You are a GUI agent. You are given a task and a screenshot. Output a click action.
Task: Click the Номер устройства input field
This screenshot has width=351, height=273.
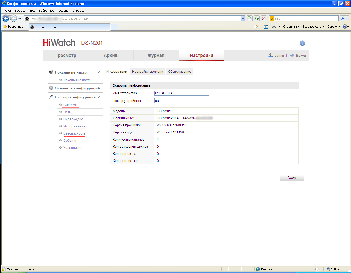[182, 101]
